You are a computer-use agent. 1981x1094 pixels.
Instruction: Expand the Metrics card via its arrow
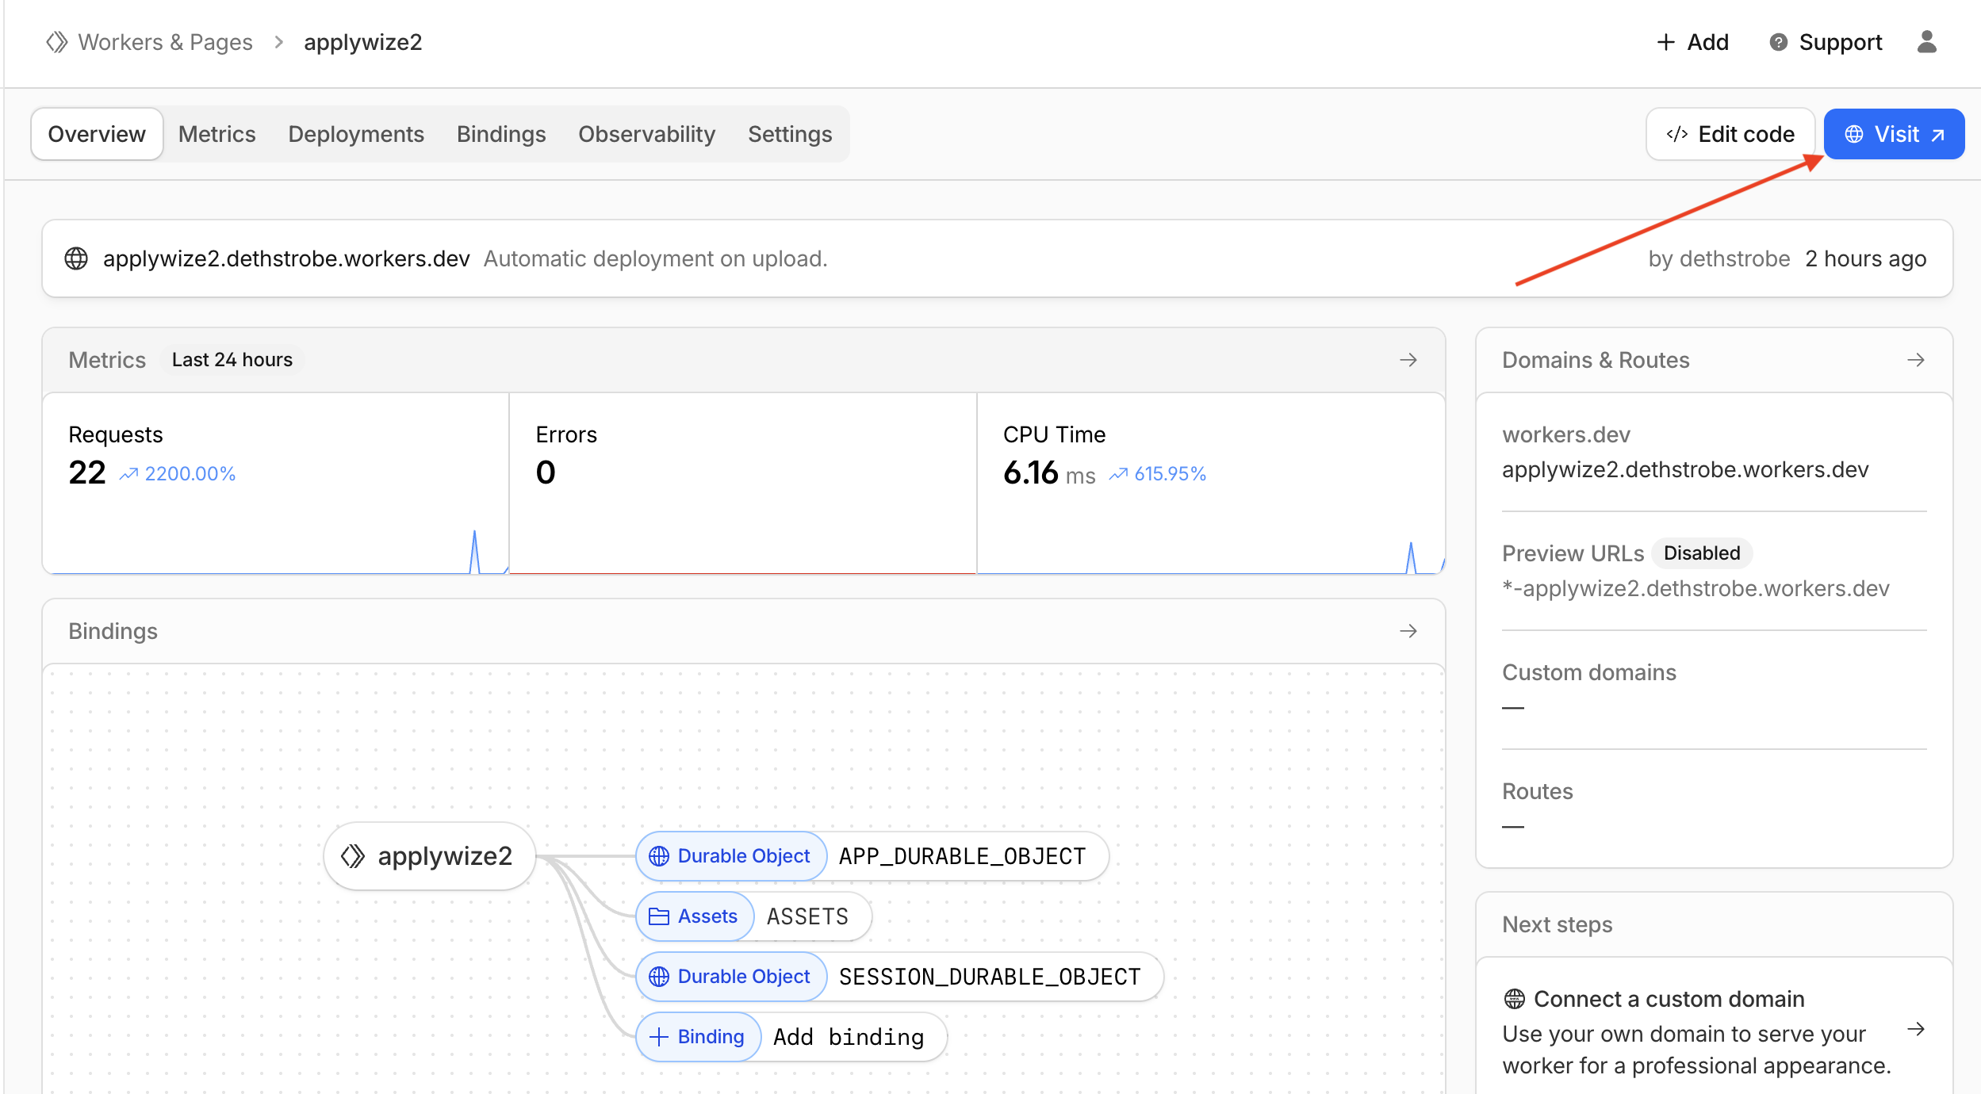point(1408,359)
